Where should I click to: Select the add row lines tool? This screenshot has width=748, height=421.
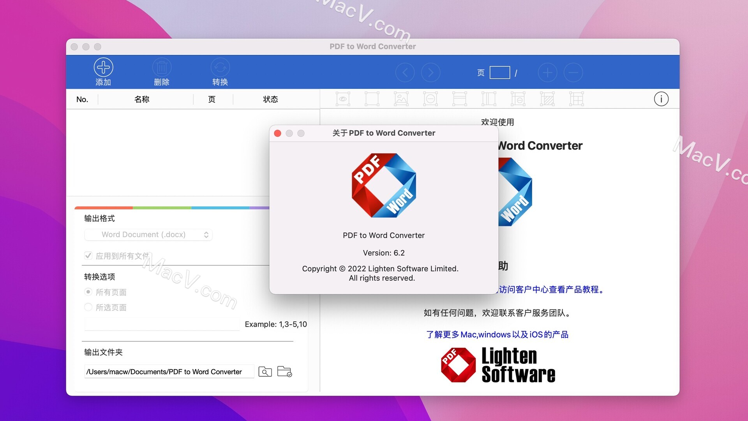pyautogui.click(x=460, y=99)
